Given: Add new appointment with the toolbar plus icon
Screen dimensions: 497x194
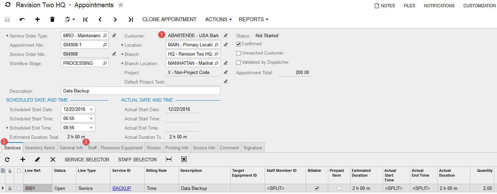Looking at the screenshot, I should 37,19.
